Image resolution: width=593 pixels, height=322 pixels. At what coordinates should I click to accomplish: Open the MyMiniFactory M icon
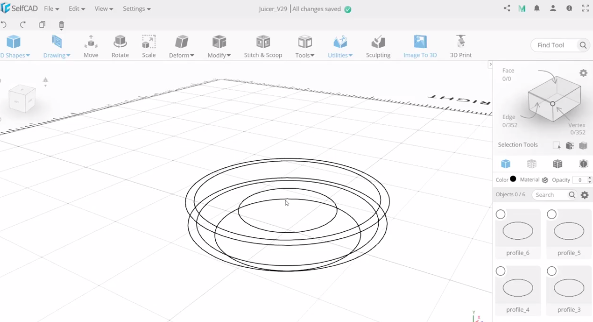pos(522,9)
